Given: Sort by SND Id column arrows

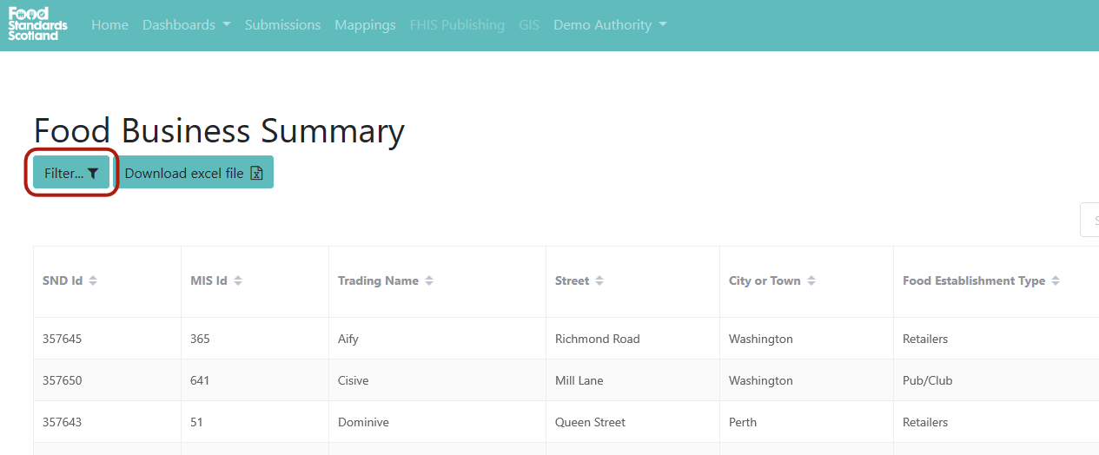Looking at the screenshot, I should pos(93,281).
